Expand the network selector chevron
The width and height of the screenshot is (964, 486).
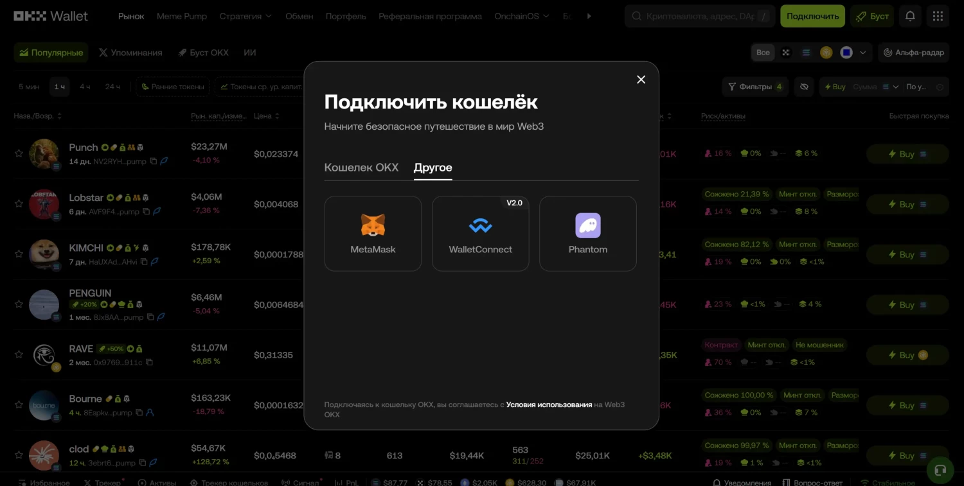[863, 53]
